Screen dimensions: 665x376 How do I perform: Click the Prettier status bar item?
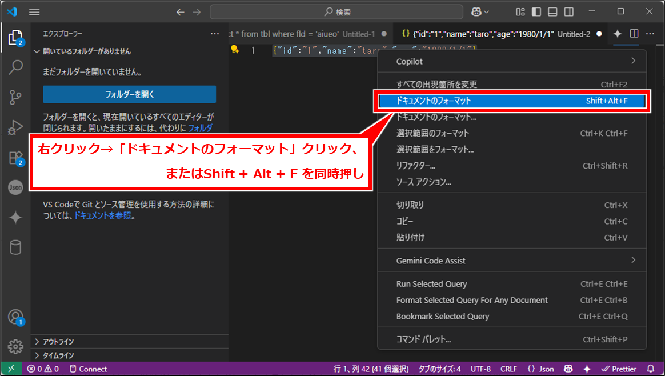(619, 369)
